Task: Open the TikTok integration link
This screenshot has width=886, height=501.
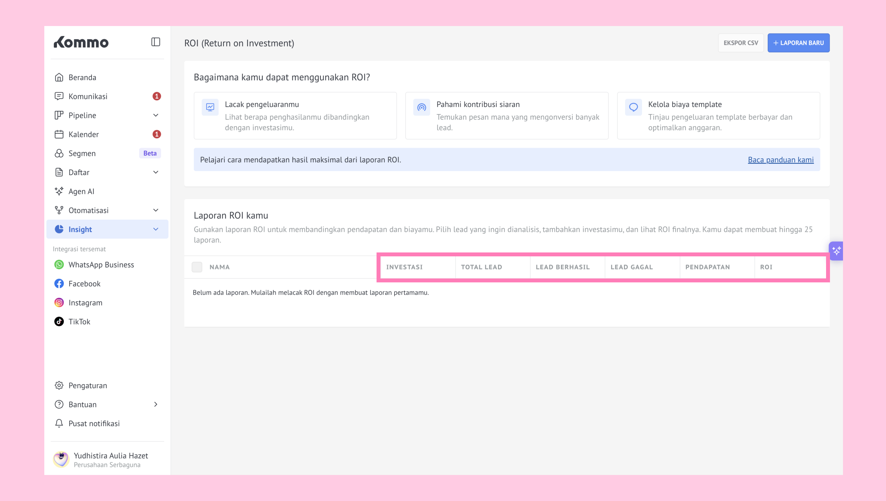Action: click(x=107, y=321)
